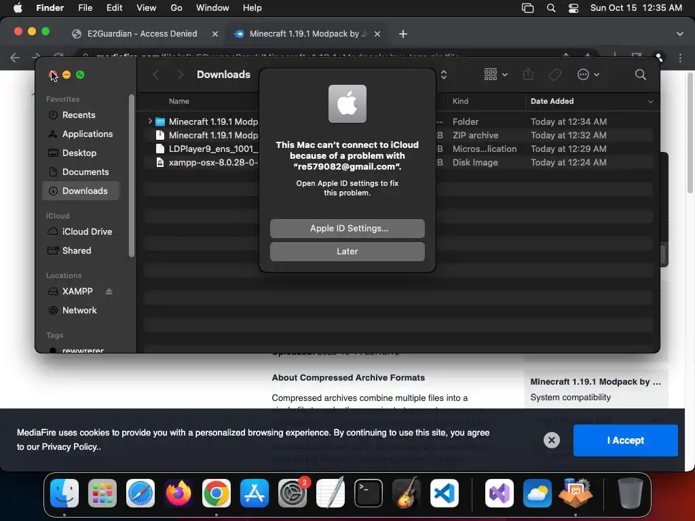Open Spotlight search in menu bar

click(551, 8)
